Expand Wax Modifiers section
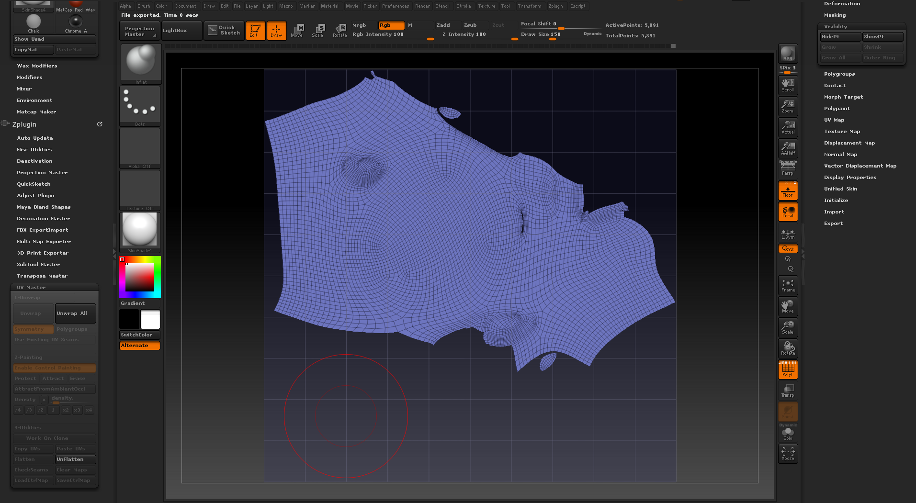The image size is (916, 503). [x=37, y=66]
